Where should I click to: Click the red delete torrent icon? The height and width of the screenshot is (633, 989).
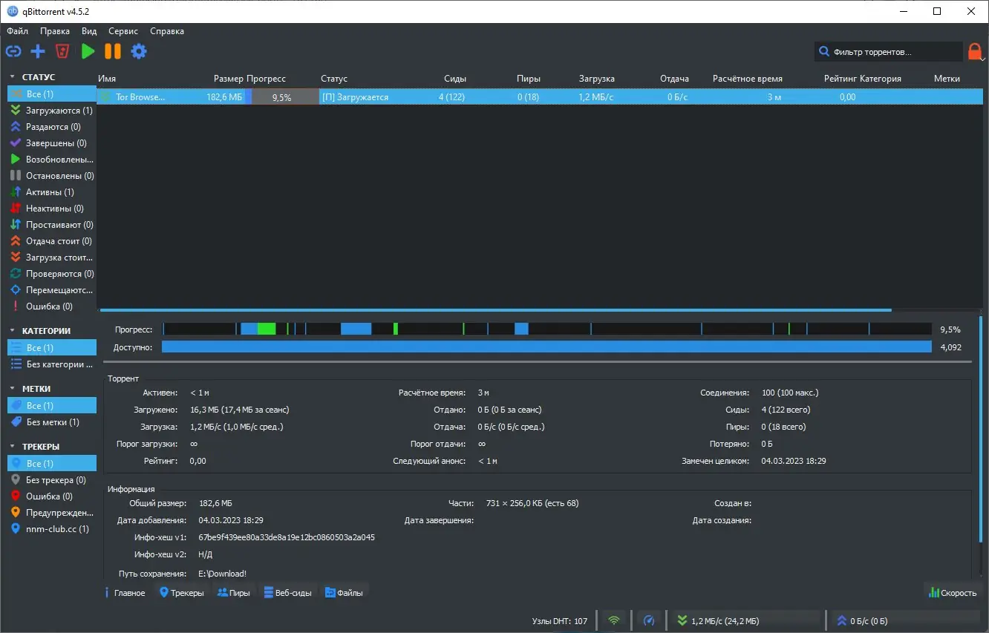[63, 51]
